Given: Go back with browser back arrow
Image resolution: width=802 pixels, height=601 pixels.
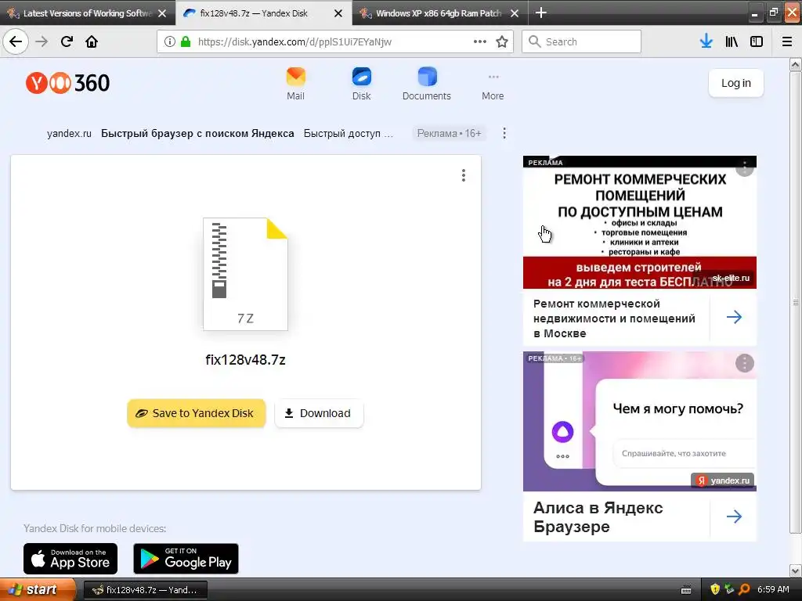Looking at the screenshot, I should tap(16, 41).
